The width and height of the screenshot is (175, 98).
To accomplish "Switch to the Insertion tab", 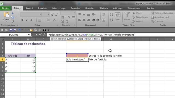I will pyautogui.click(x=42, y=8).
